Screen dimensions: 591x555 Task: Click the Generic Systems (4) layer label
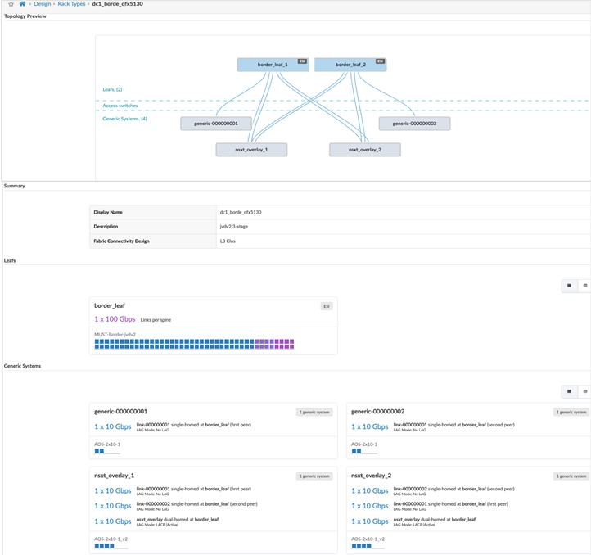click(124, 119)
